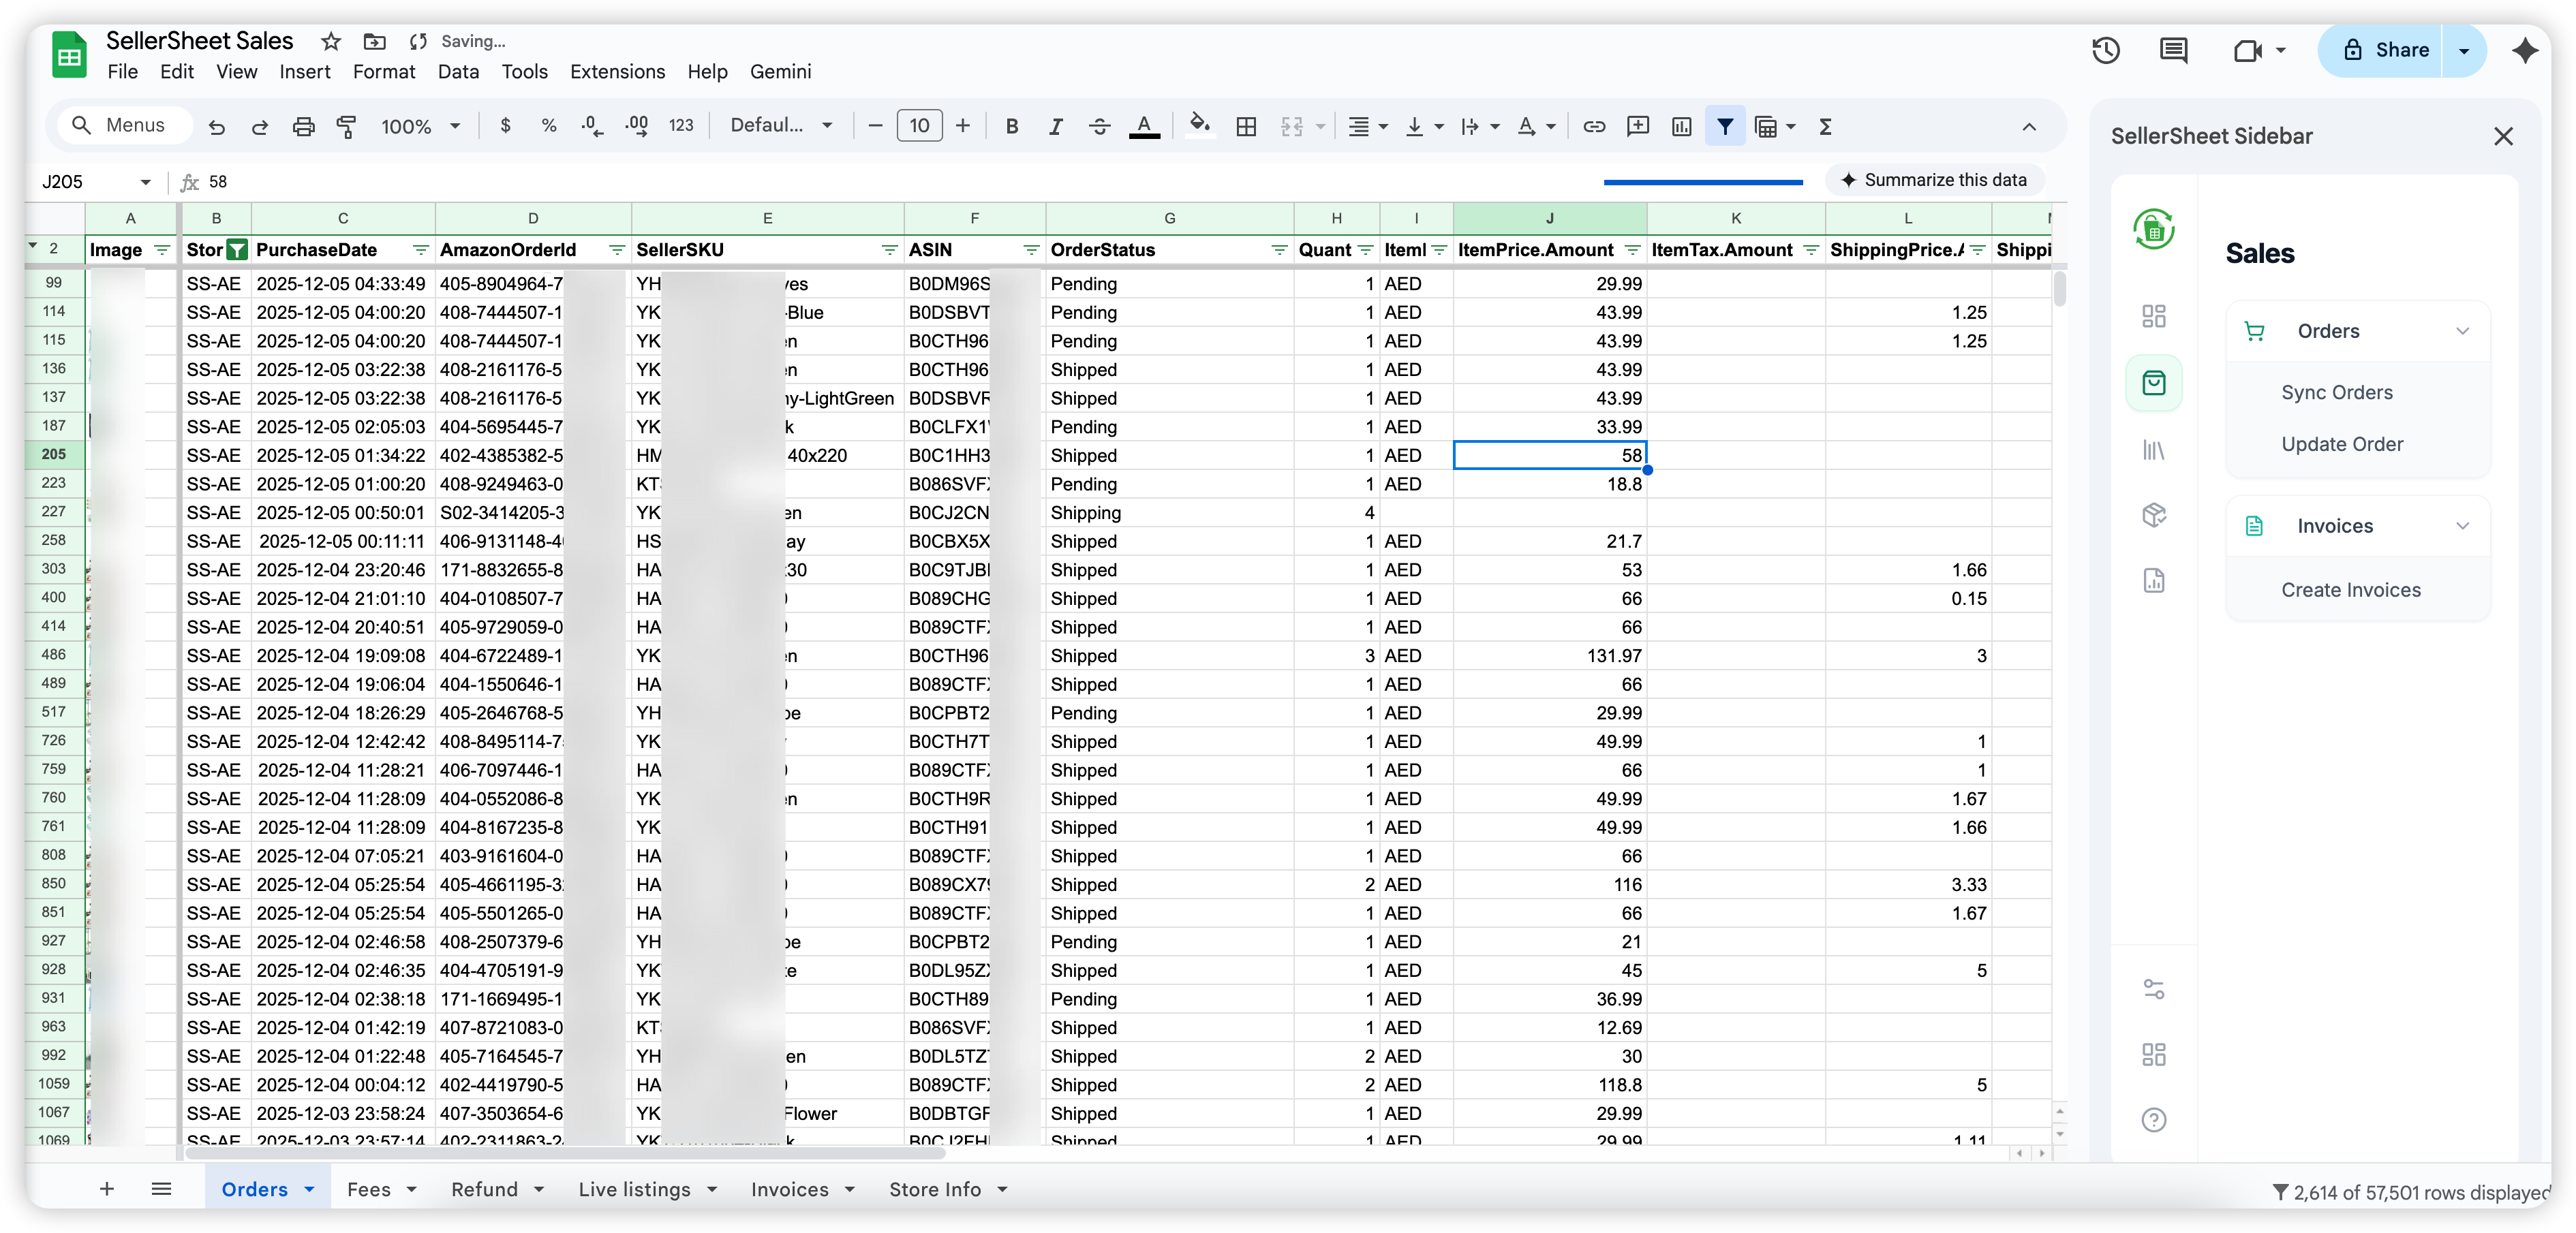
Task: Toggle the OrderStatus column filter
Action: pos(1278,250)
